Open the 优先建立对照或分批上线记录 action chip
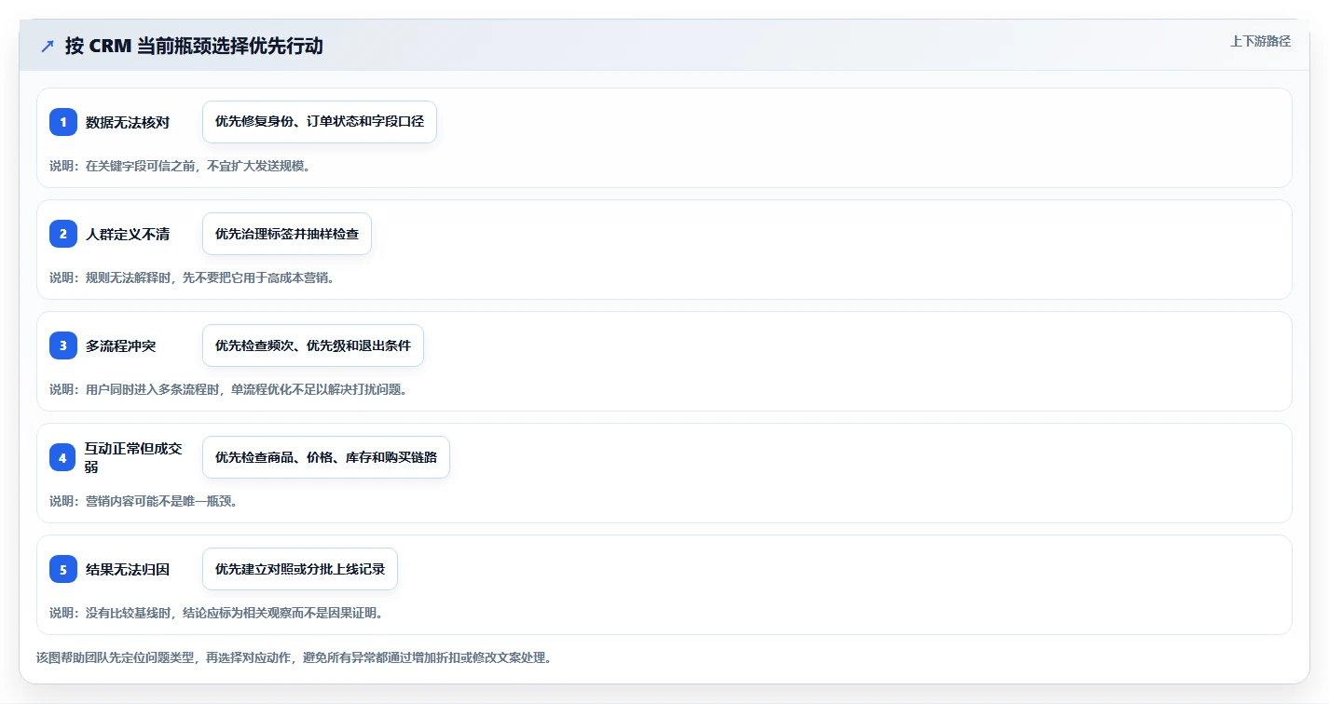 click(x=300, y=569)
